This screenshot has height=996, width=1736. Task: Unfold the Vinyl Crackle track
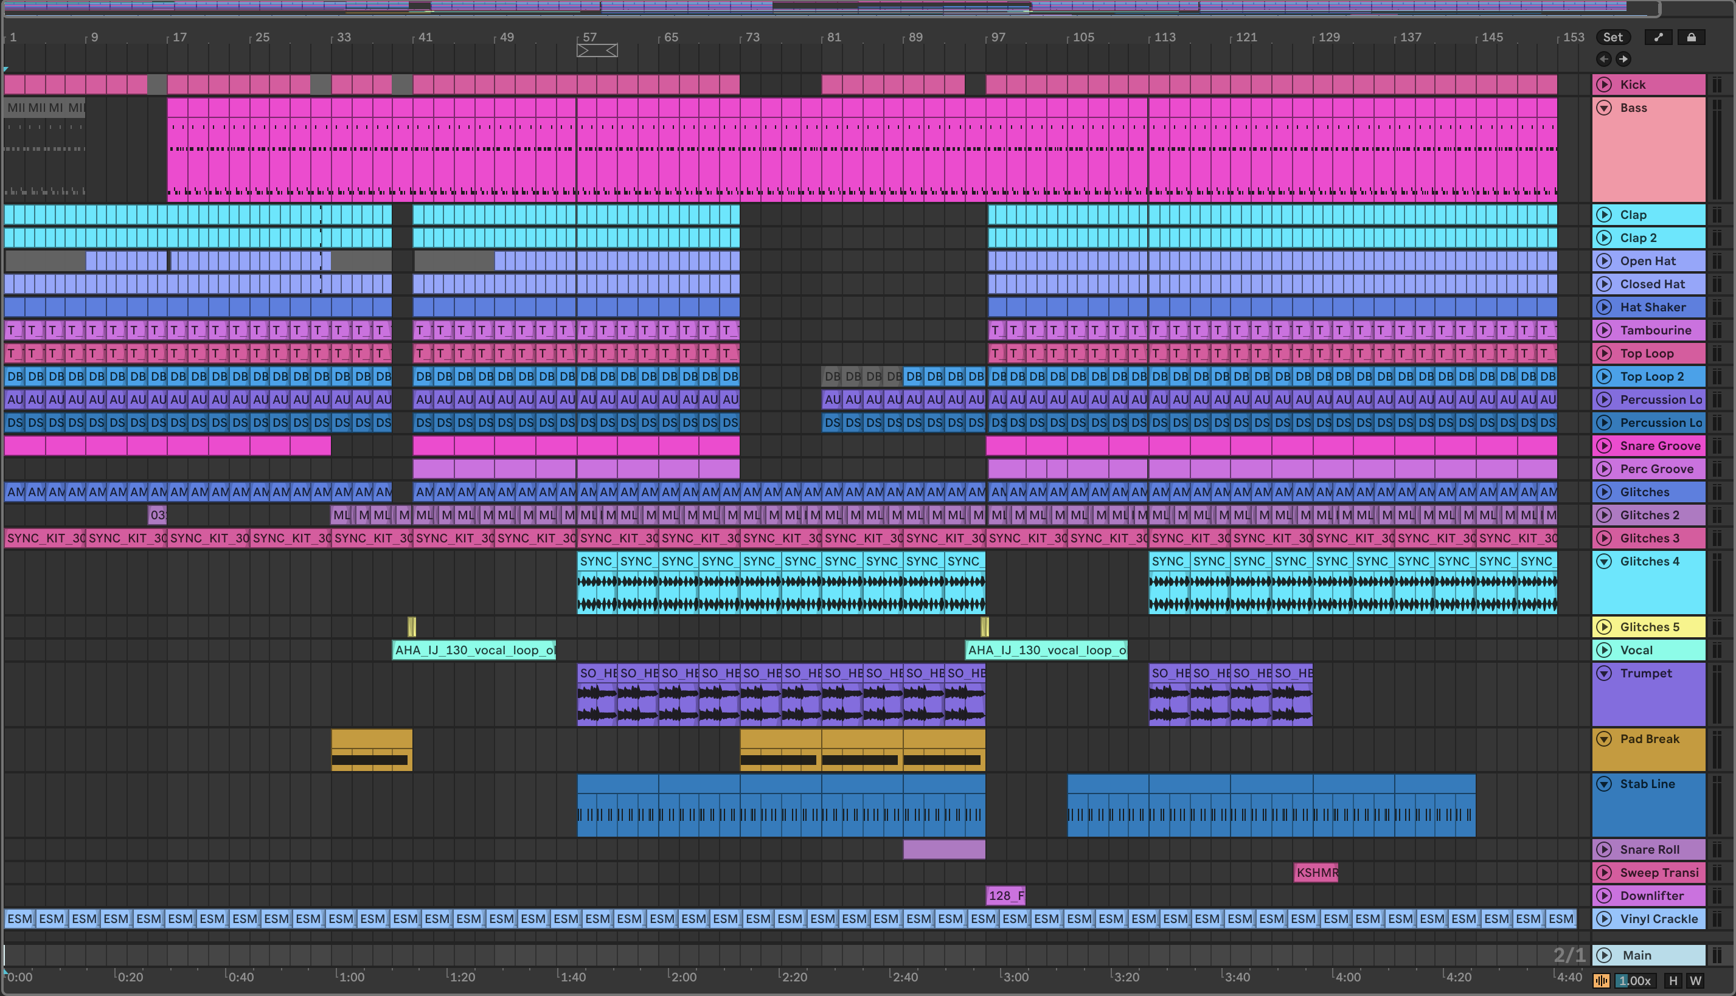click(1604, 919)
